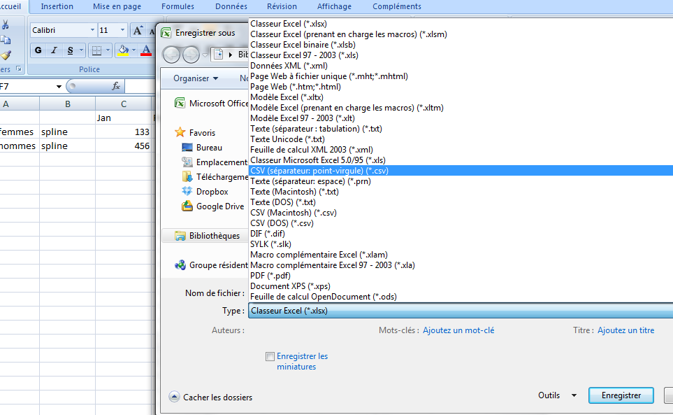Image resolution: width=673 pixels, height=415 pixels.
Task: Open the Organiser menu
Action: (196, 78)
